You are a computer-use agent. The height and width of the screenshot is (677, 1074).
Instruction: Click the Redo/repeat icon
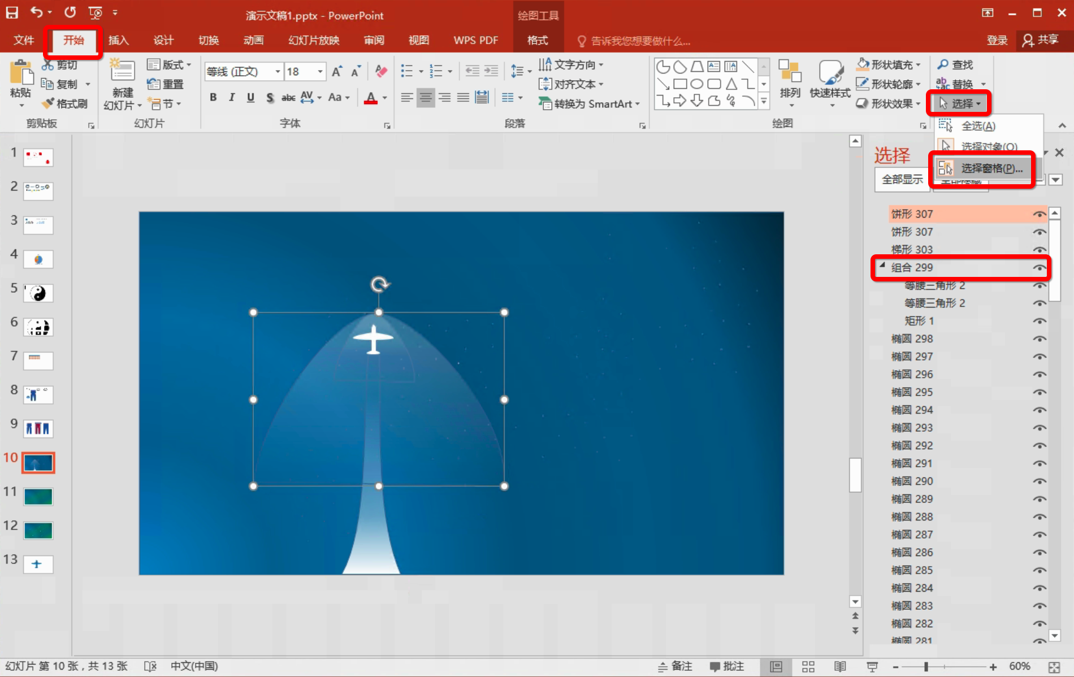pos(70,12)
